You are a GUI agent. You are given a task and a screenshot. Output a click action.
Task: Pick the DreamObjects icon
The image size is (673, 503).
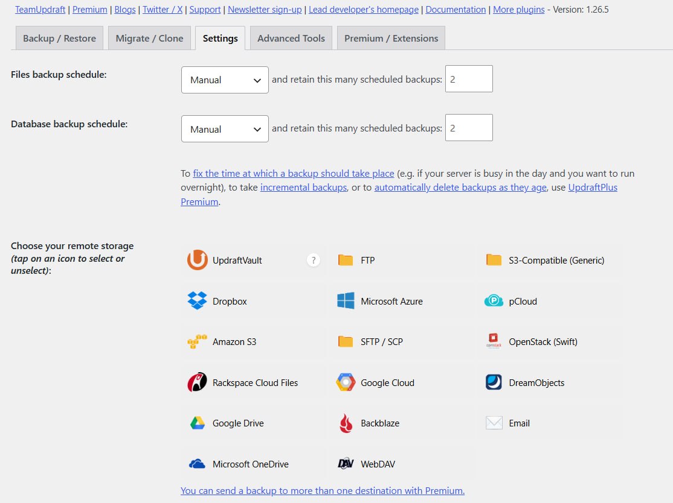tap(494, 382)
